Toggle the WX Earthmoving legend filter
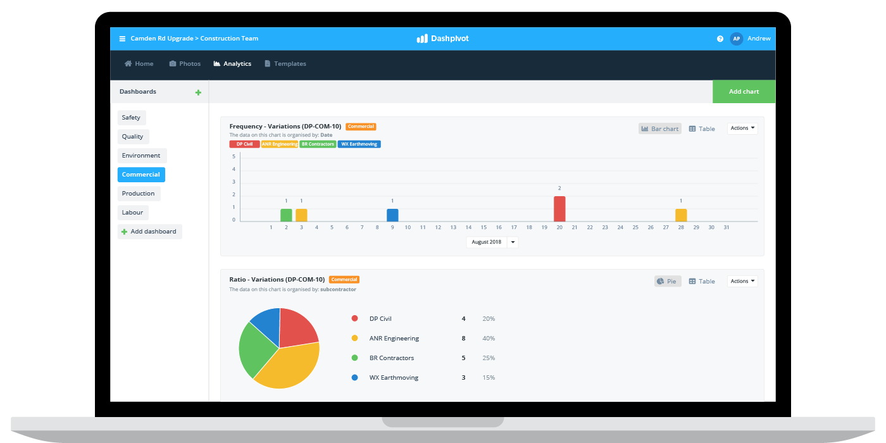 359,144
